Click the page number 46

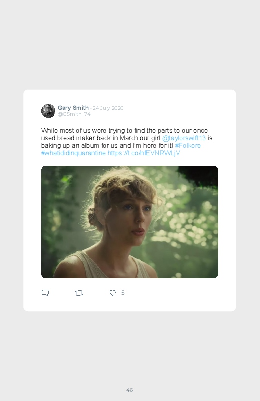click(130, 390)
